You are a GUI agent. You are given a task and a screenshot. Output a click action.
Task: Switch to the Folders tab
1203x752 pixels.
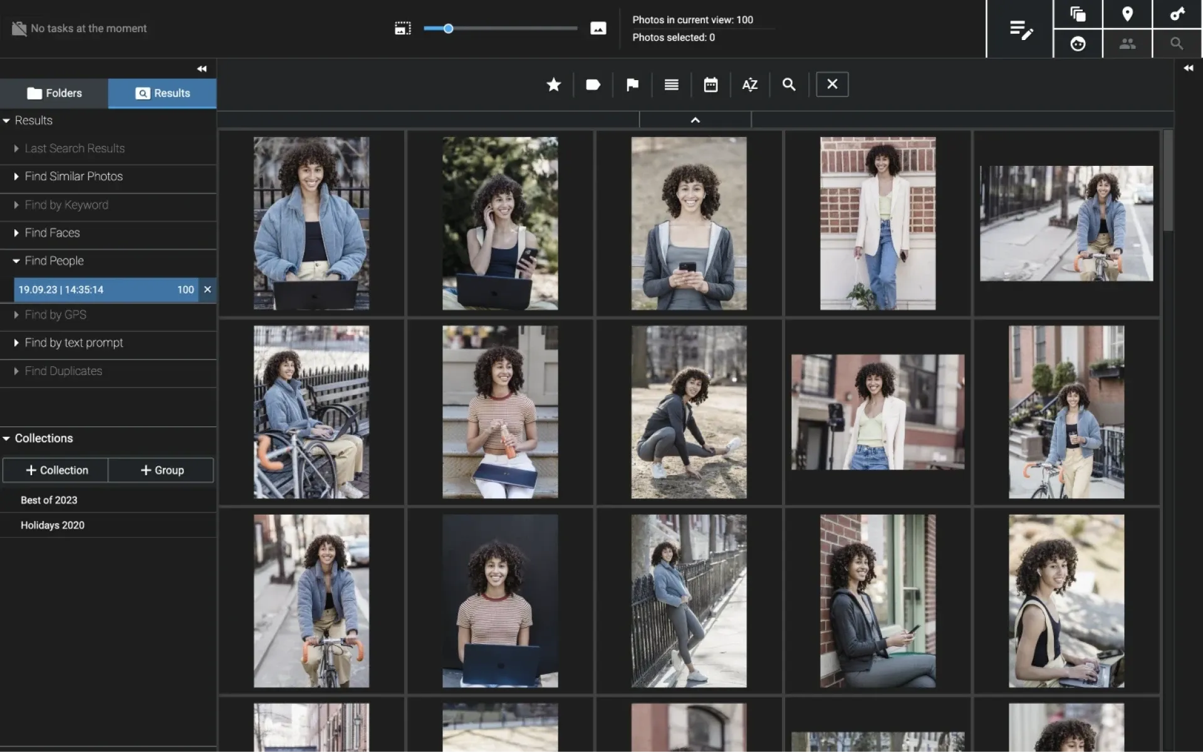coord(55,93)
